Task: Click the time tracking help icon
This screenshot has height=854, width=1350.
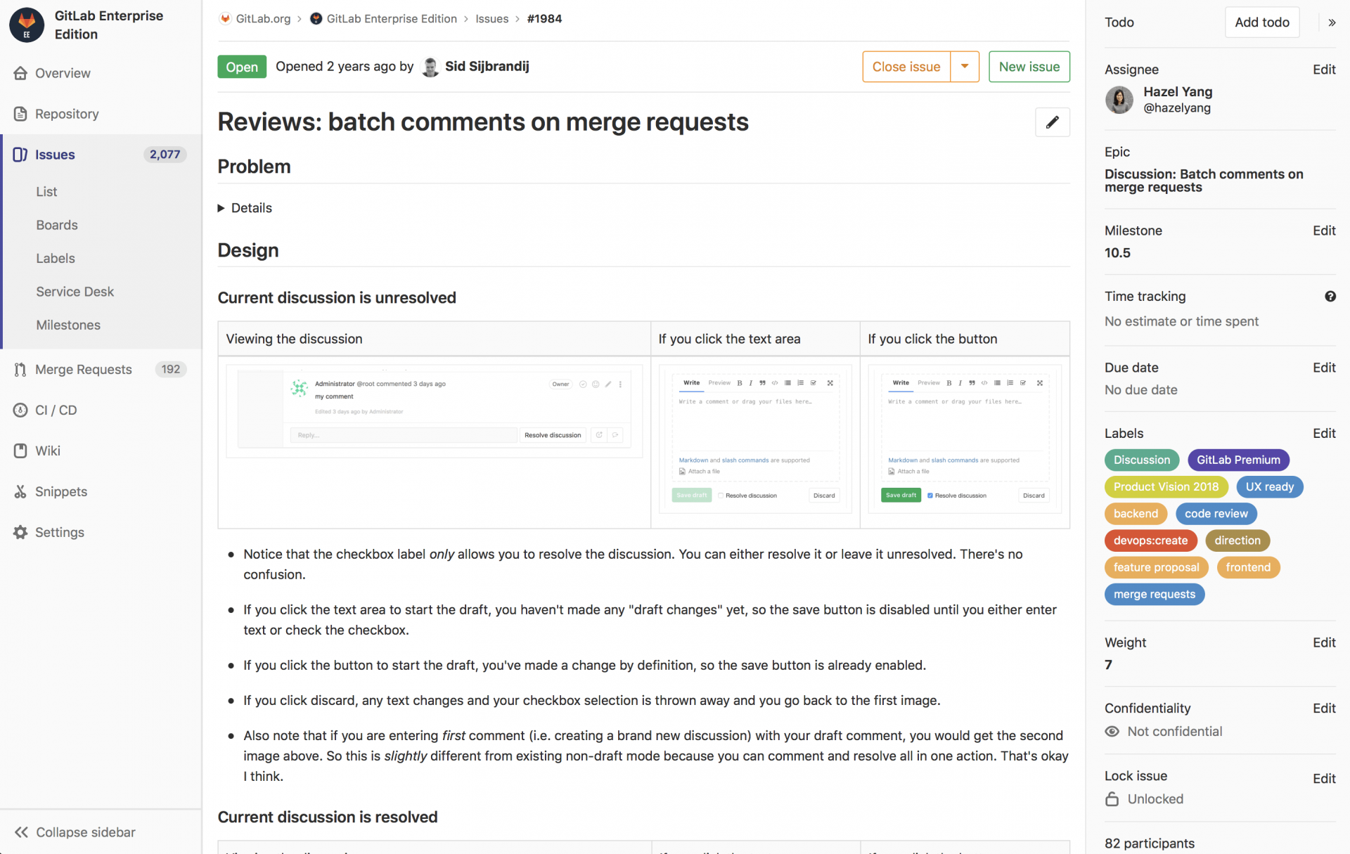Action: [x=1330, y=297]
